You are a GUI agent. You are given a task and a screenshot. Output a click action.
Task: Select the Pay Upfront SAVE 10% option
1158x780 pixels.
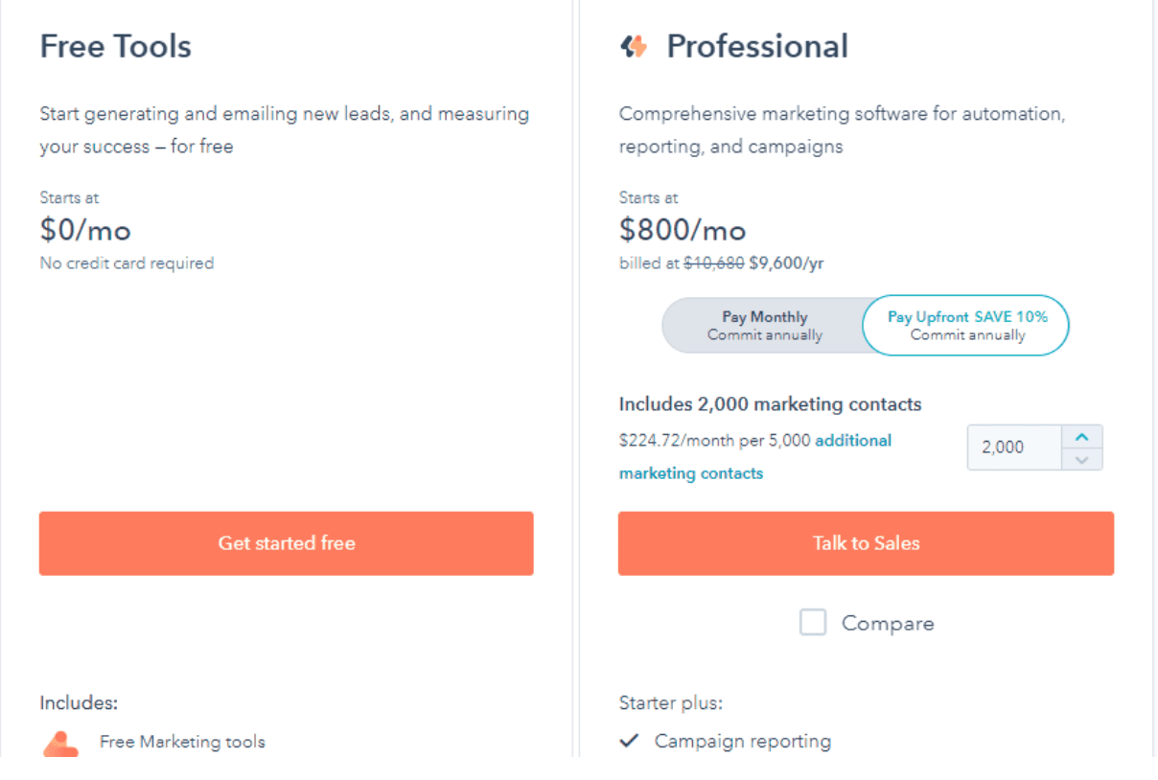coord(966,326)
